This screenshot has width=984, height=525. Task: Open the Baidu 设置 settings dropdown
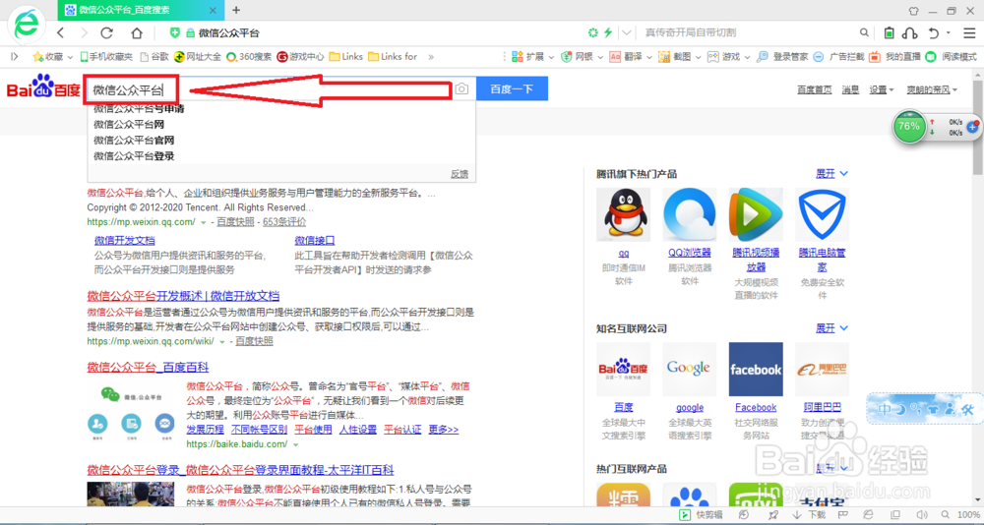pyautogui.click(x=881, y=89)
